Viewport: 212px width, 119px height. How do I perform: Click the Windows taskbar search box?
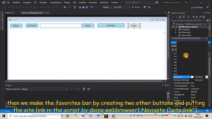coord(34,116)
